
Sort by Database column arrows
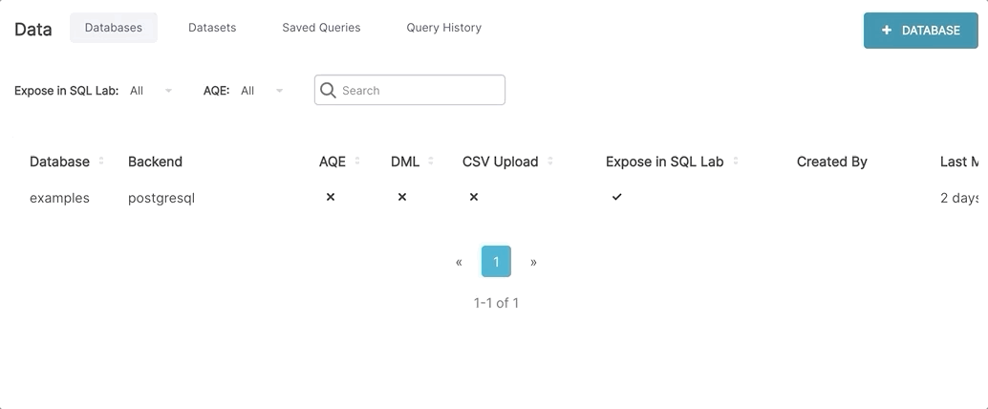[x=101, y=161]
